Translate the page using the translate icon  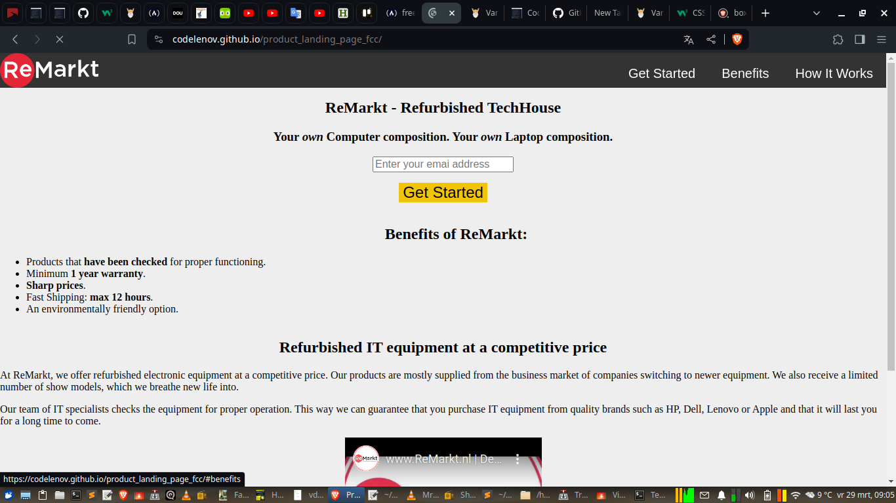[x=688, y=39]
